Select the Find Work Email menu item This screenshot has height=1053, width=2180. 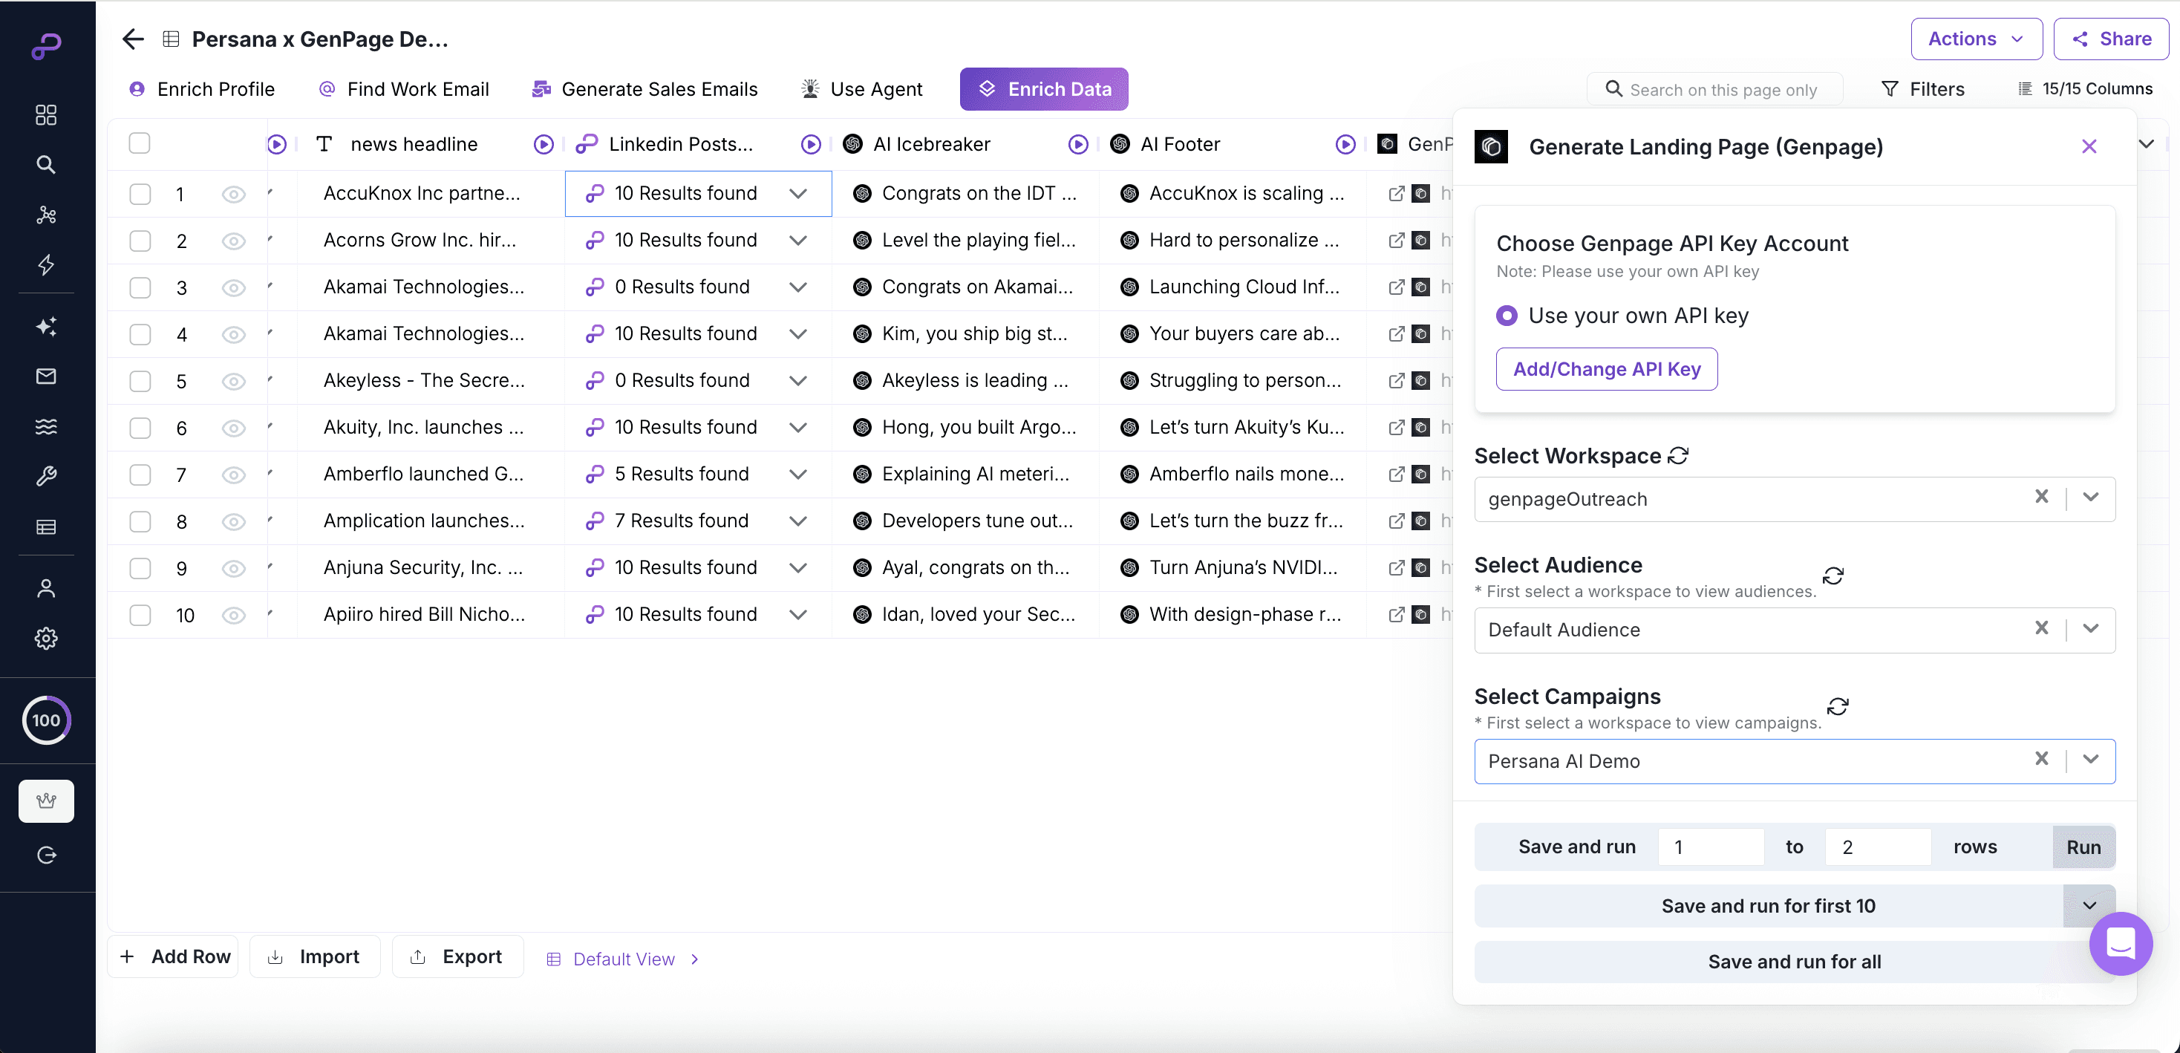404,89
